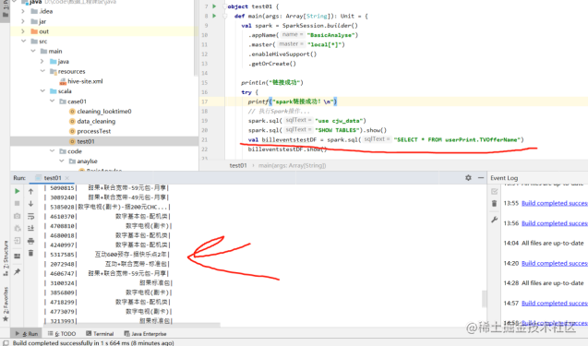Collapse the main folder

[33, 51]
